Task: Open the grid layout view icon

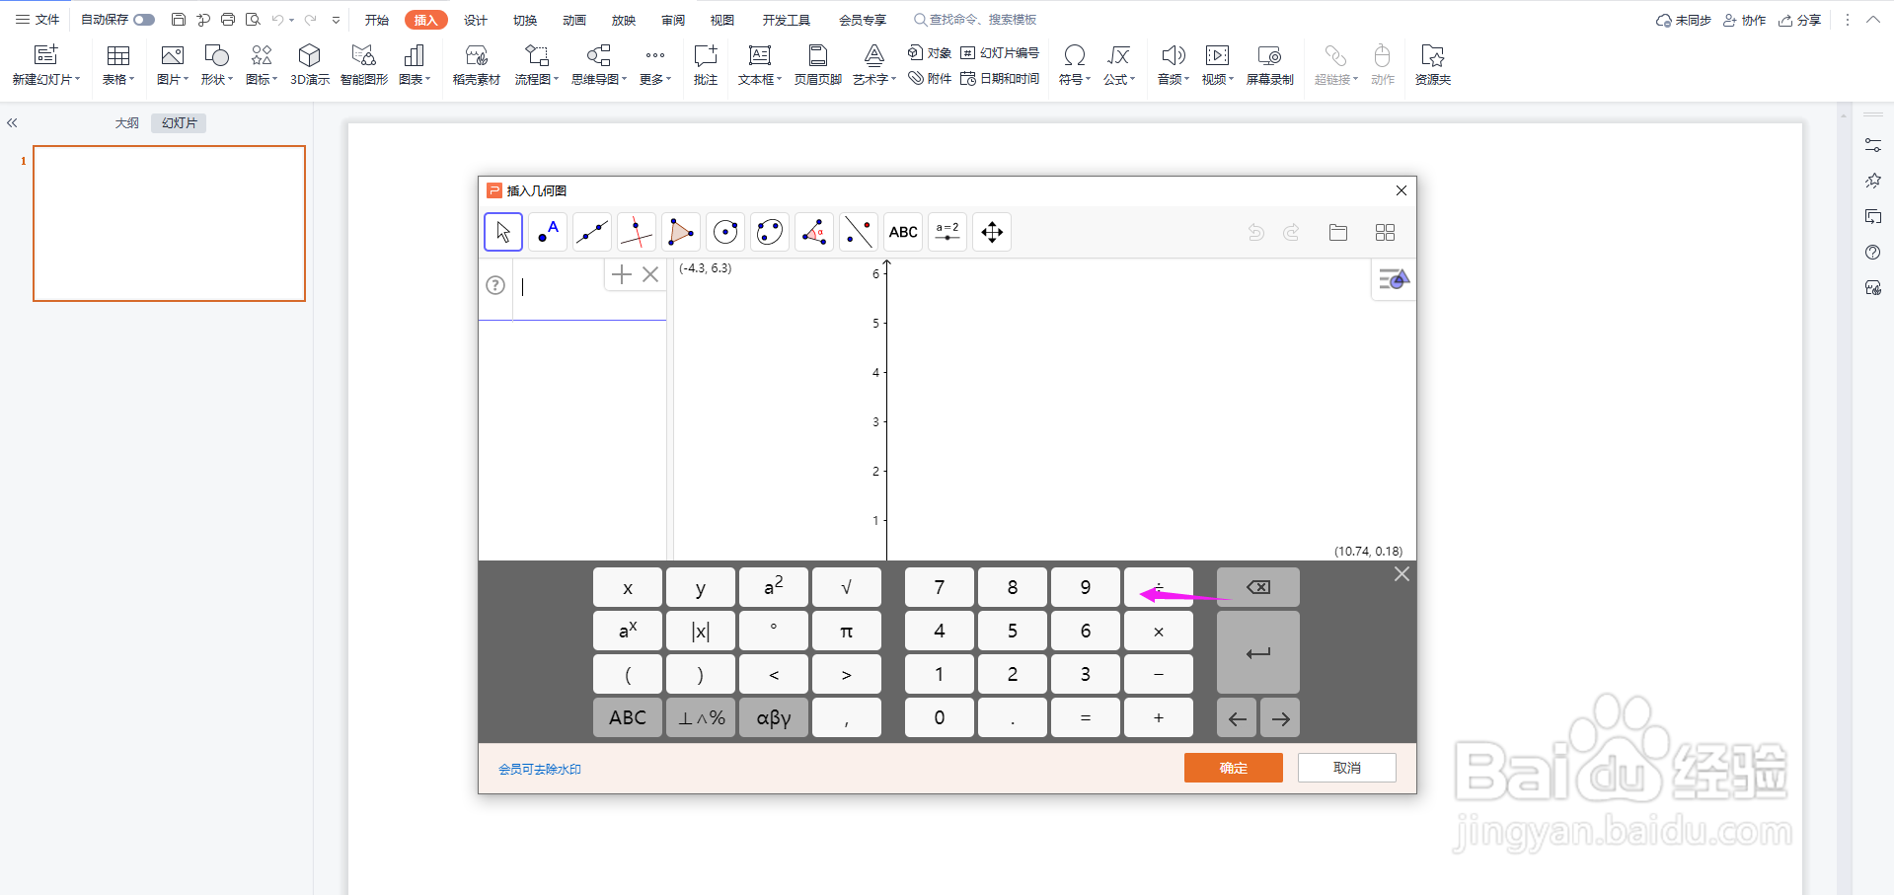Action: point(1385,232)
